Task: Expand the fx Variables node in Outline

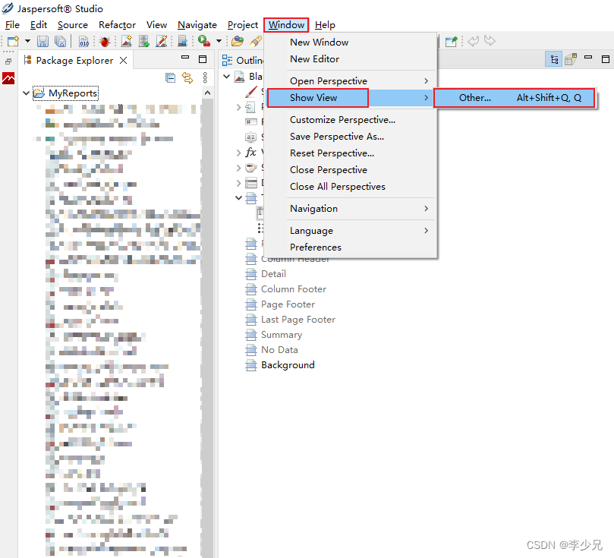Action: (x=238, y=152)
